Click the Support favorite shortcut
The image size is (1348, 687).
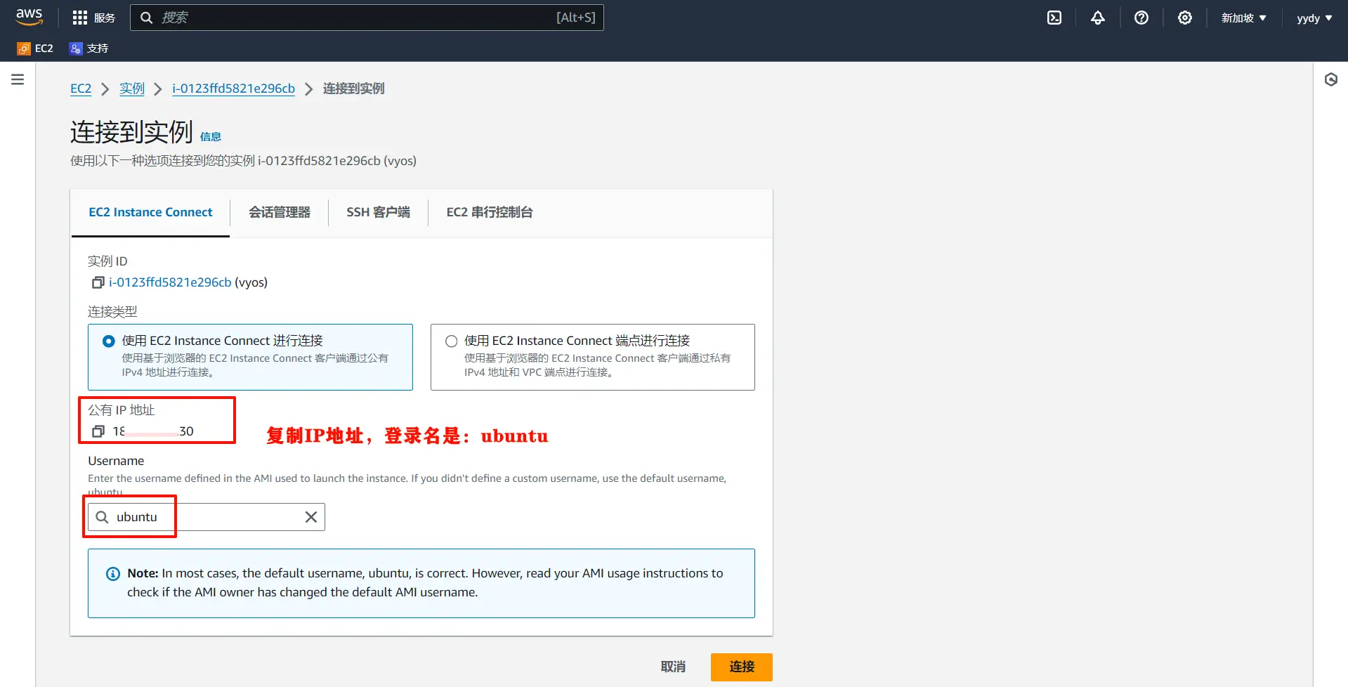point(89,48)
